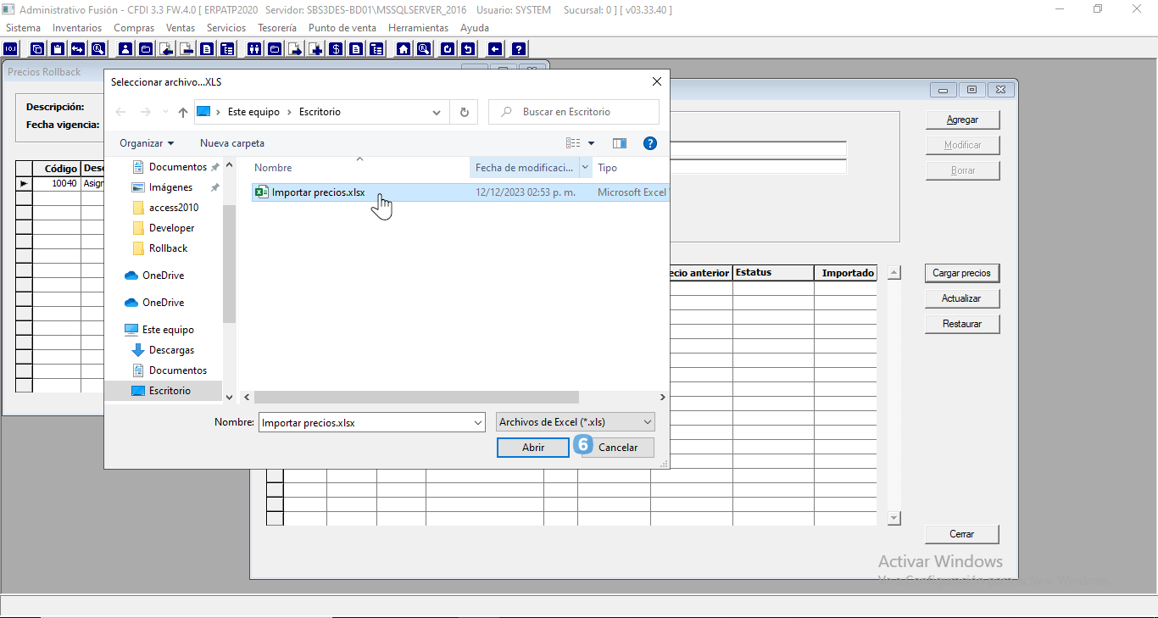
Task: Click the document with plus sign icon
Action: point(316,49)
